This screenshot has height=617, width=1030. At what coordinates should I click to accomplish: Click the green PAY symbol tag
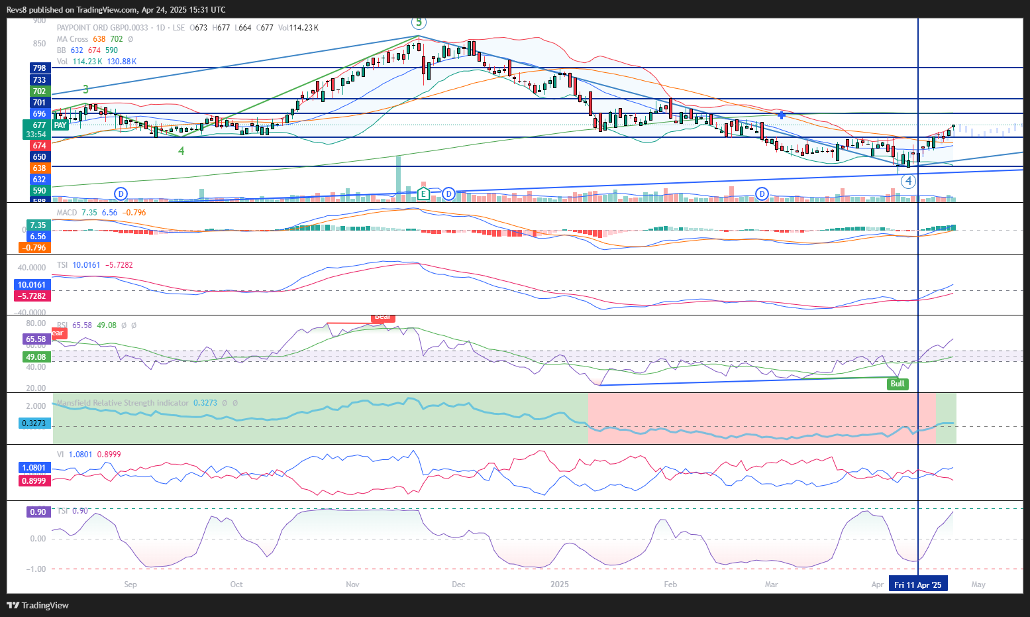[60, 125]
